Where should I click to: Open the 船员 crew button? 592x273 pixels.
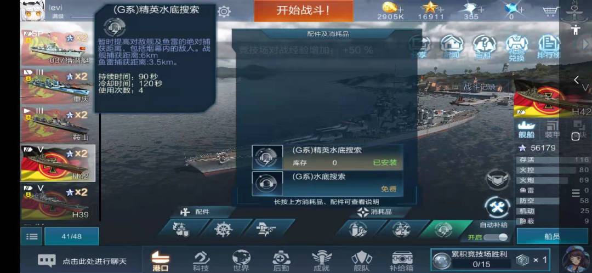tap(552, 236)
